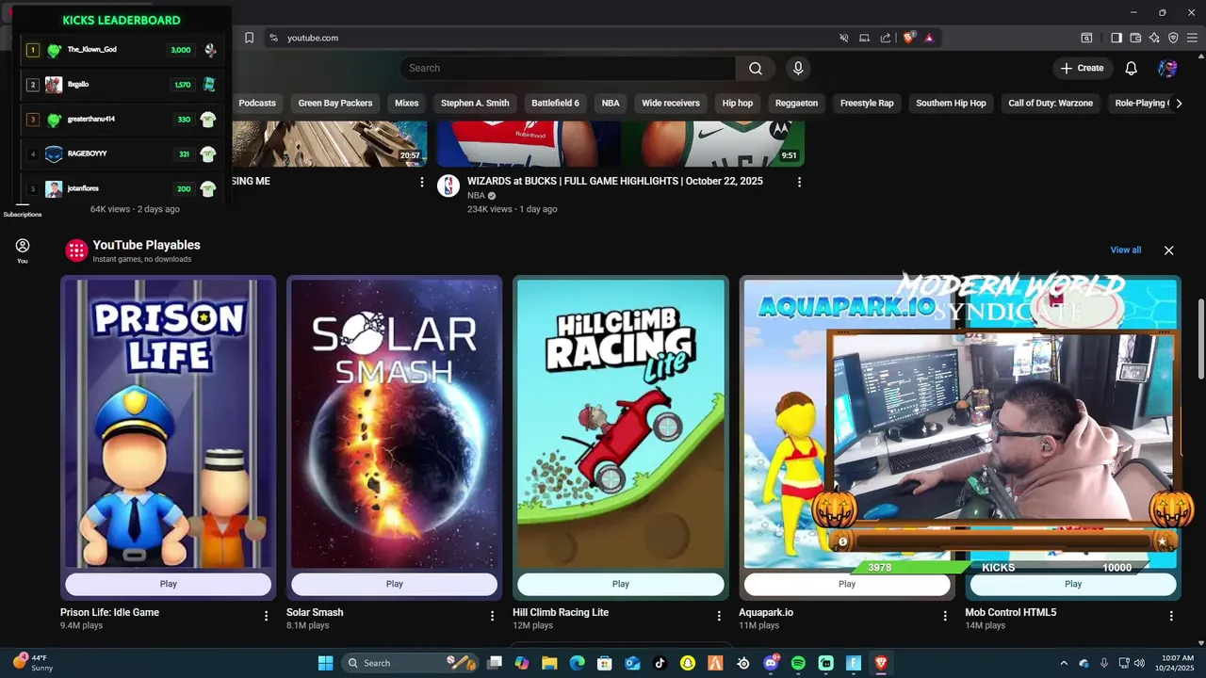Play Hill Climb Racing Lite
The width and height of the screenshot is (1206, 678).
point(620,584)
